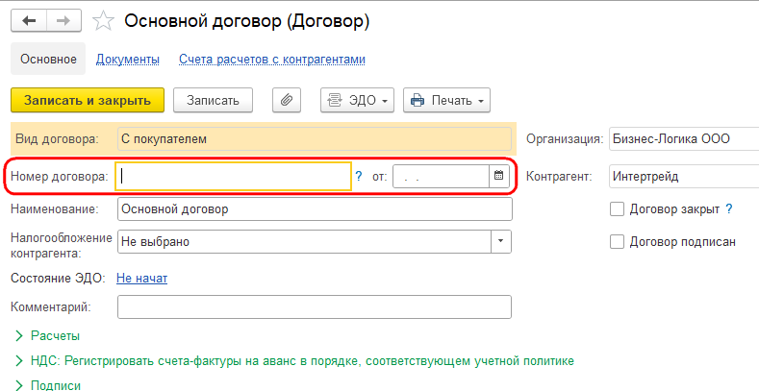
Task: Switch to the Основное tab
Action: [48, 59]
